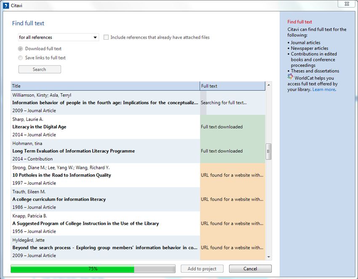Open the 'for all references' dropdown
The image size is (358, 279).
[x=59, y=37]
